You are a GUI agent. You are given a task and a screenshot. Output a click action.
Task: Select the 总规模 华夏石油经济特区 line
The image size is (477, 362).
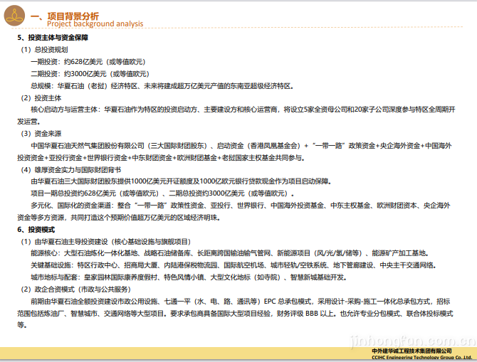(x=161, y=85)
